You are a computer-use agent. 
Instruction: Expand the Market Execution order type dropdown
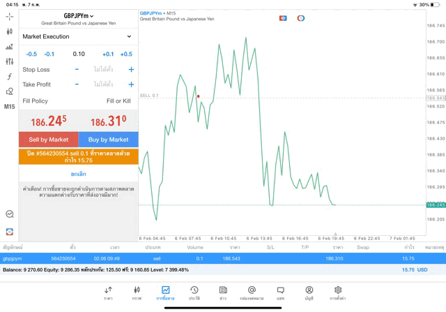coord(77,36)
